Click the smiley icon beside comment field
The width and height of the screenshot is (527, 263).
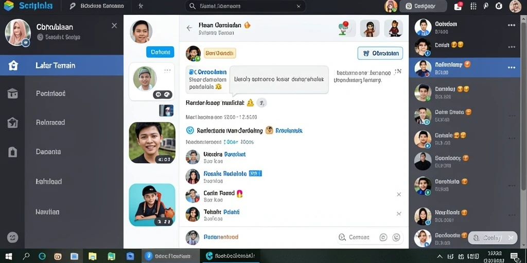tap(397, 237)
